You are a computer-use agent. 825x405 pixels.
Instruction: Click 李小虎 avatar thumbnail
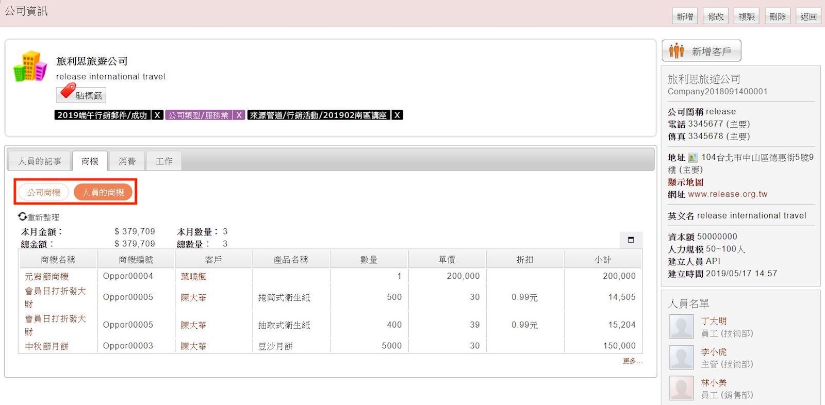coord(681,358)
